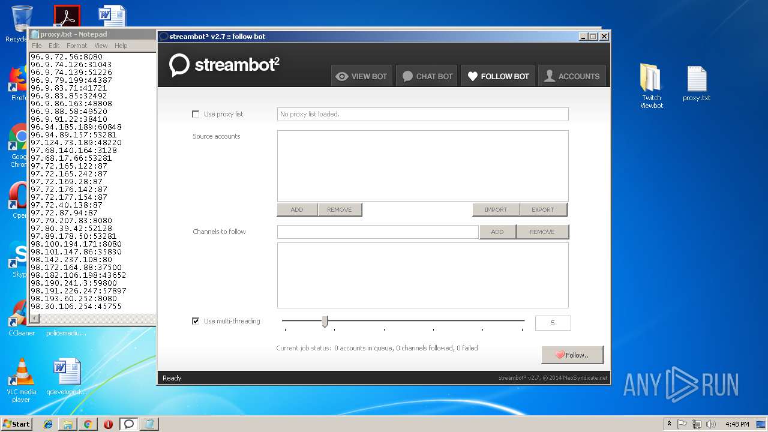Select the CCleaner desktop icon
The height and width of the screenshot is (432, 768).
point(21,318)
